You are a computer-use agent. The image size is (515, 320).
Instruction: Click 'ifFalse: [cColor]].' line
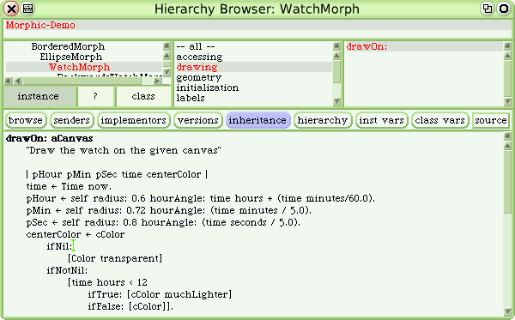(x=130, y=306)
